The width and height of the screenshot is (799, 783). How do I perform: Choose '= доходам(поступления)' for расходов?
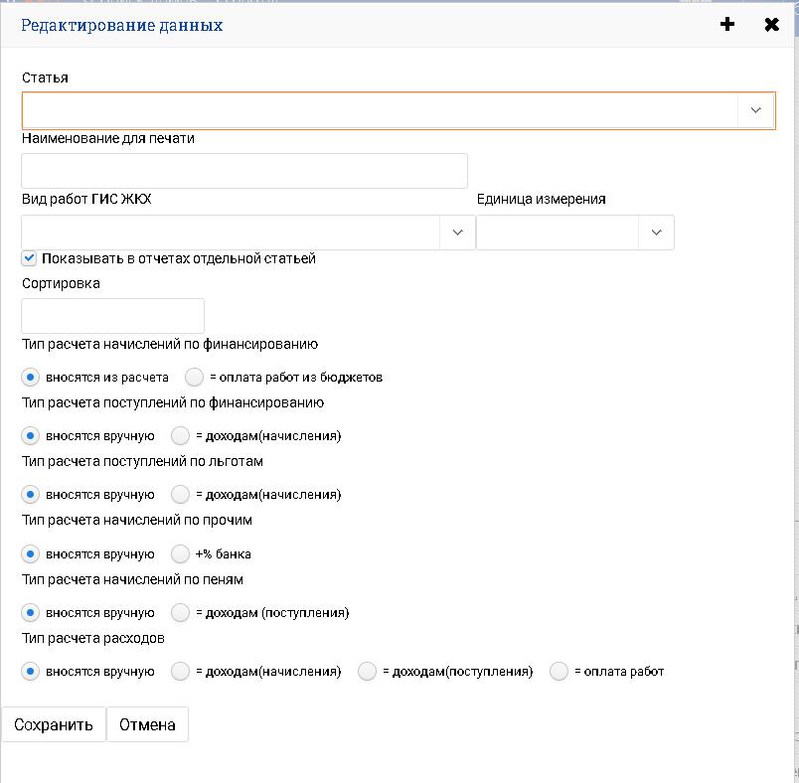pos(367,672)
